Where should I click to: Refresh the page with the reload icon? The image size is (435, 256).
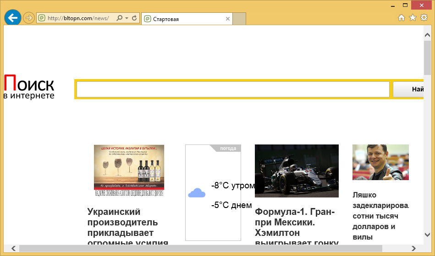coord(134,18)
